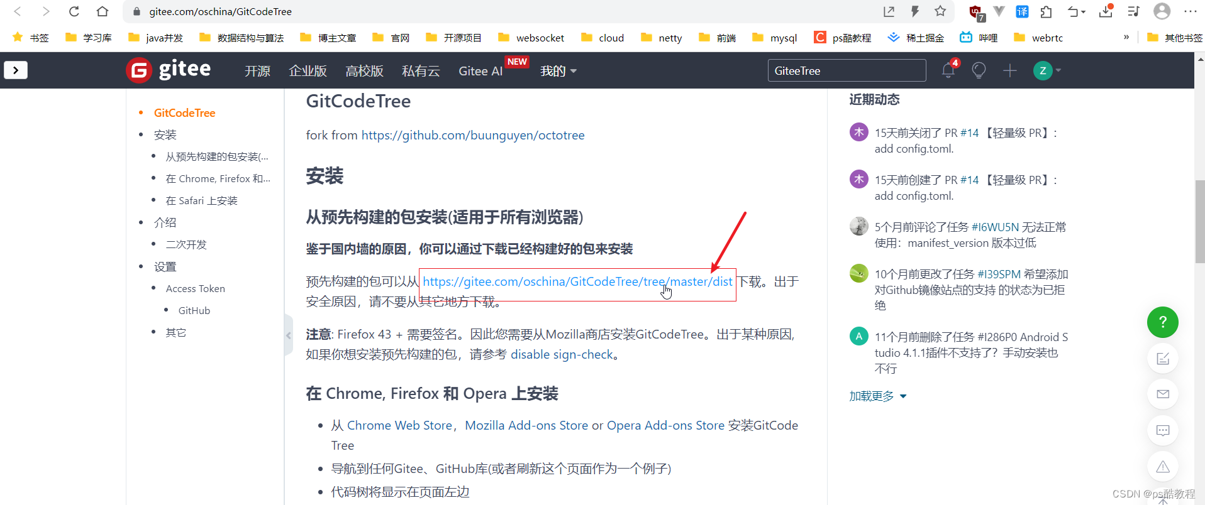Click the floating chat message icon
This screenshot has height=505, width=1205.
tap(1162, 431)
